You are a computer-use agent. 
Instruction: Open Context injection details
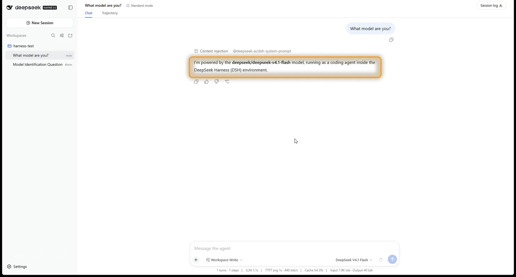pyautogui.click(x=211, y=51)
